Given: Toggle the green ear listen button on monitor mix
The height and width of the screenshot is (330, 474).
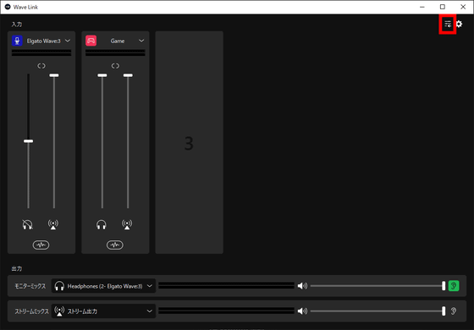Looking at the screenshot, I should [x=454, y=286].
